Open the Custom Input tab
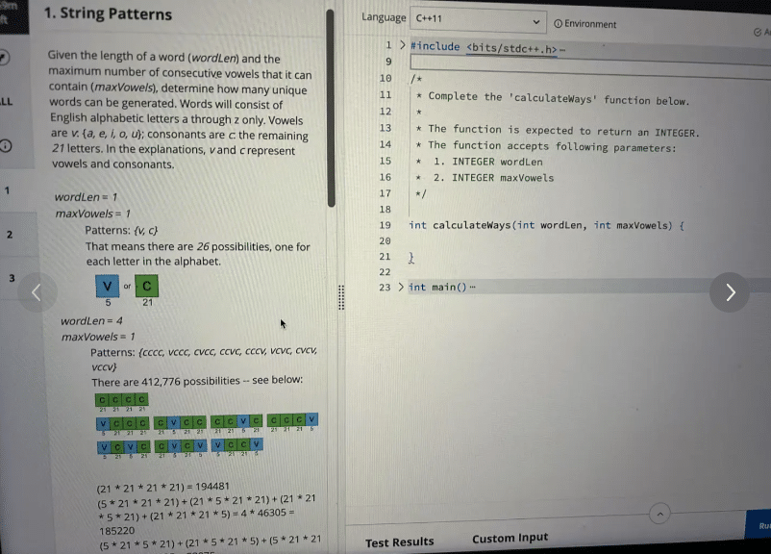This screenshot has height=554, width=771. (510, 539)
